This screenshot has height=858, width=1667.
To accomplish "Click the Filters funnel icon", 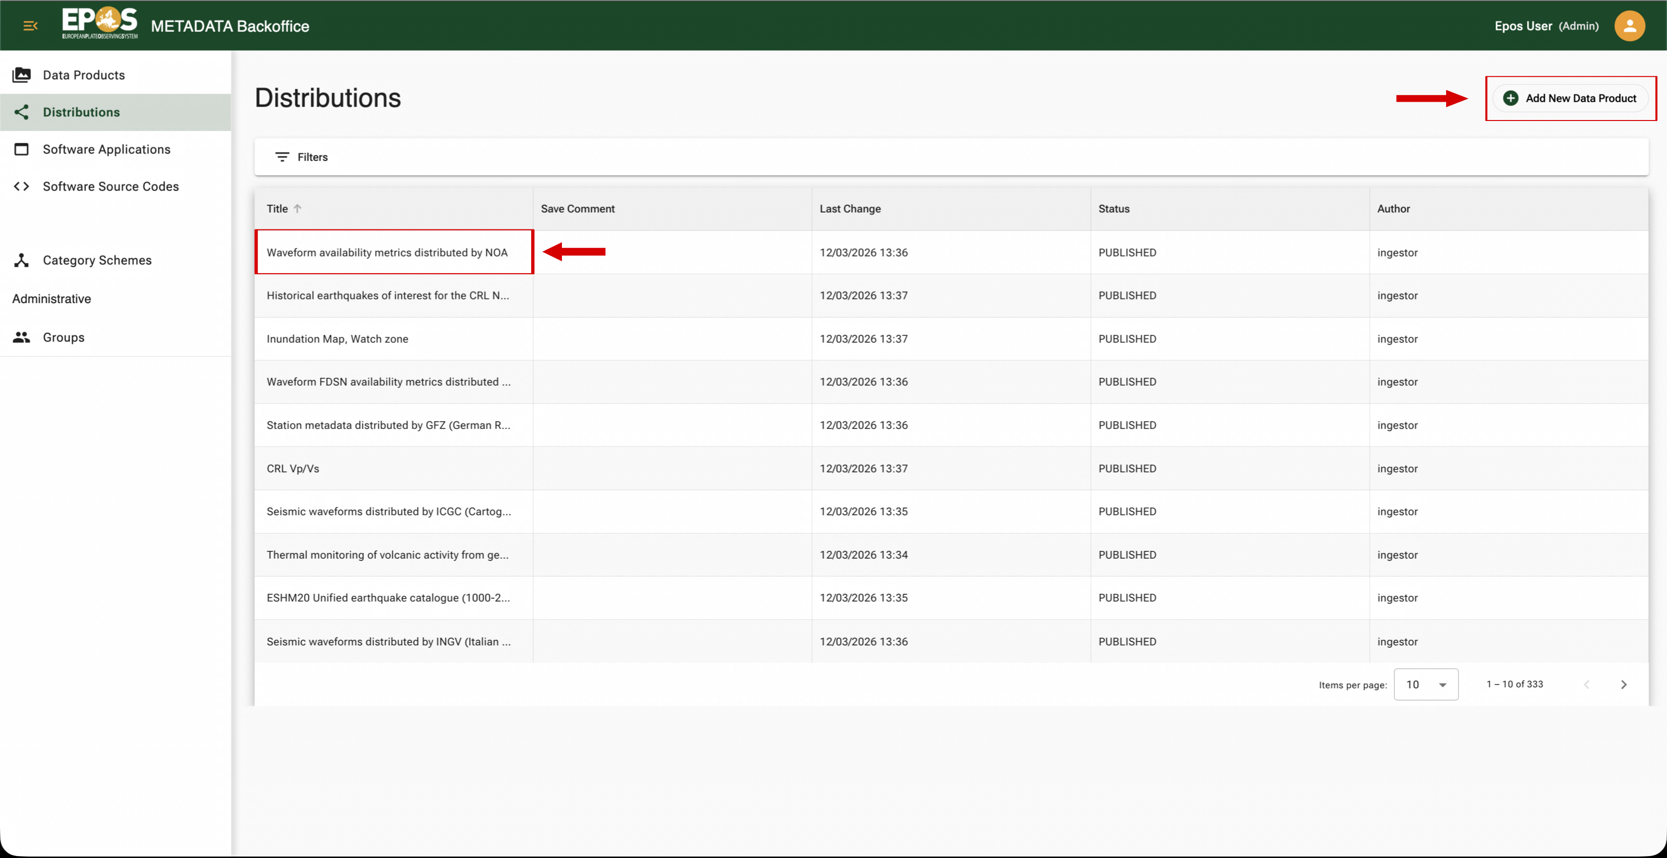I will coord(282,157).
